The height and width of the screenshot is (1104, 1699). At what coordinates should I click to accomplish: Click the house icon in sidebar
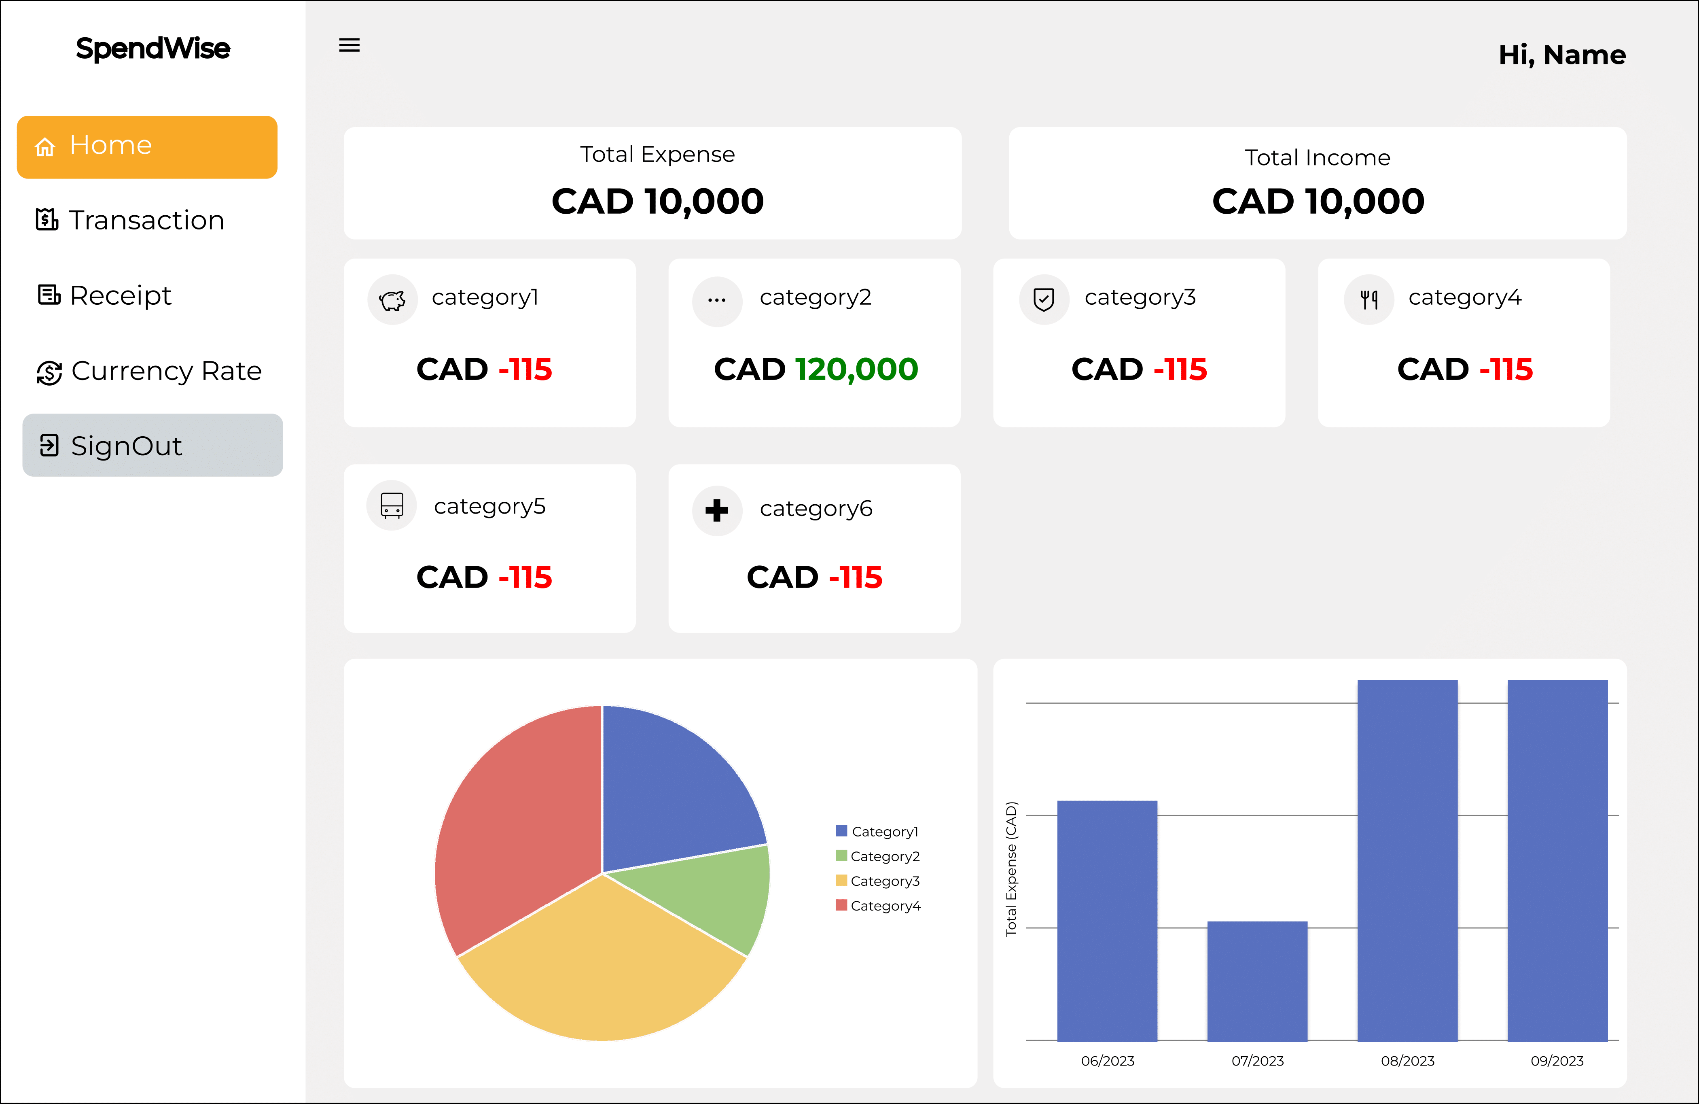(45, 146)
